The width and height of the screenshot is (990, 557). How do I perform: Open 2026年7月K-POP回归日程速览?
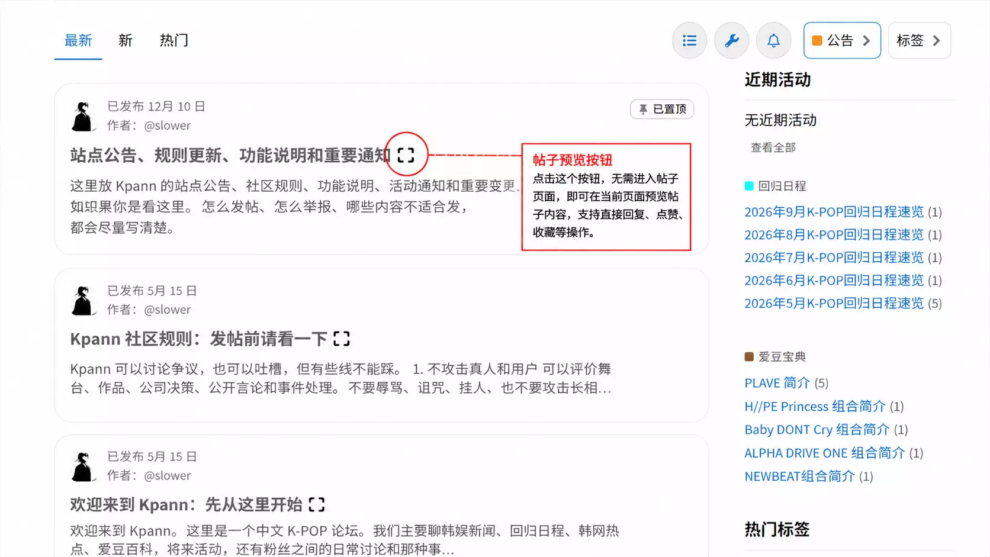click(834, 257)
